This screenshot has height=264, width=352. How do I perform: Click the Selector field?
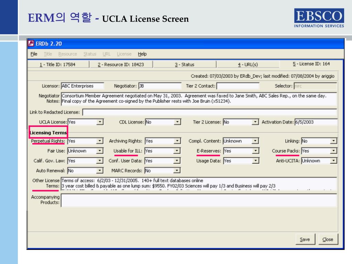click(315, 86)
